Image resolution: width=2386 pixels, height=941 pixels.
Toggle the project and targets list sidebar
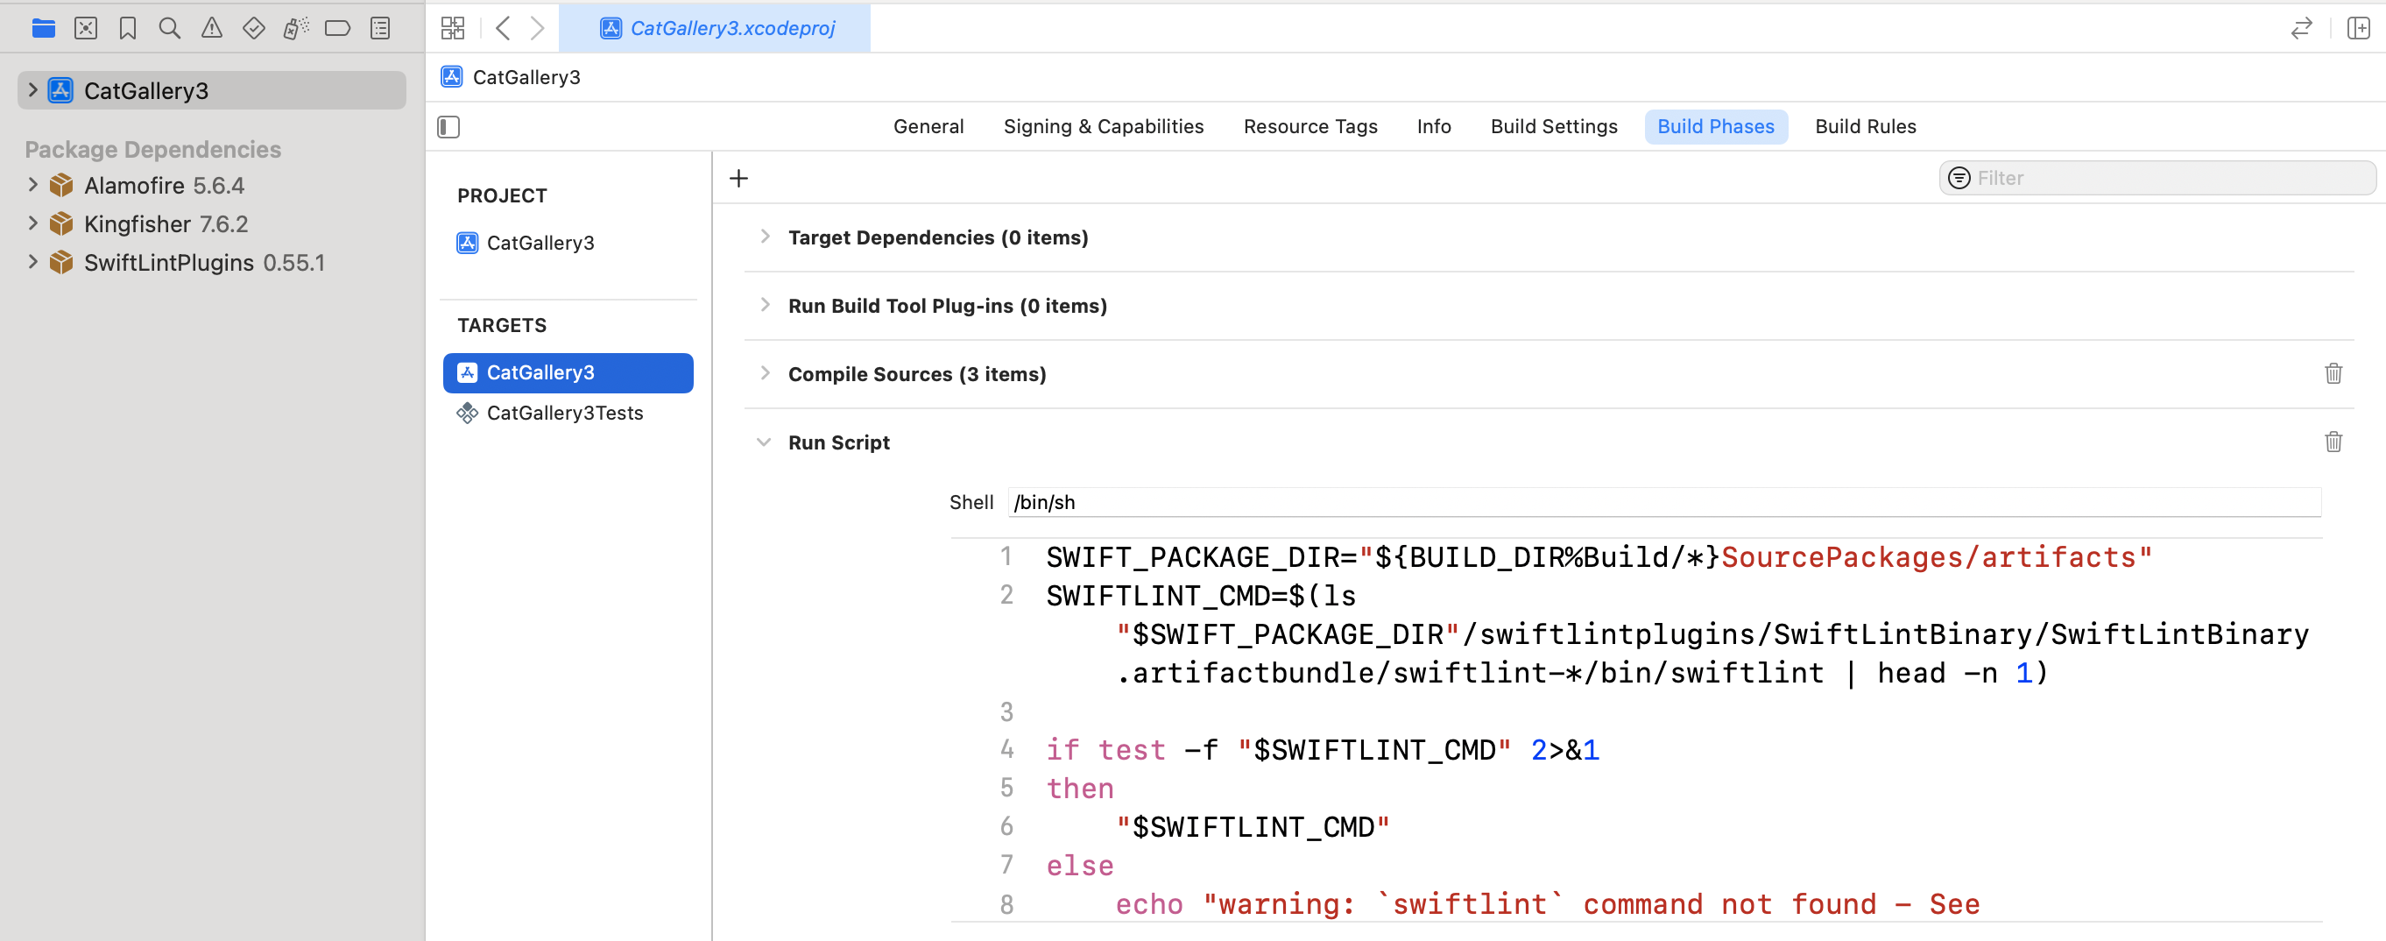(448, 127)
